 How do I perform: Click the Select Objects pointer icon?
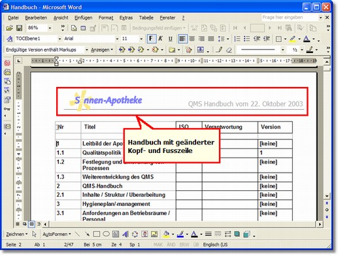click(34, 234)
